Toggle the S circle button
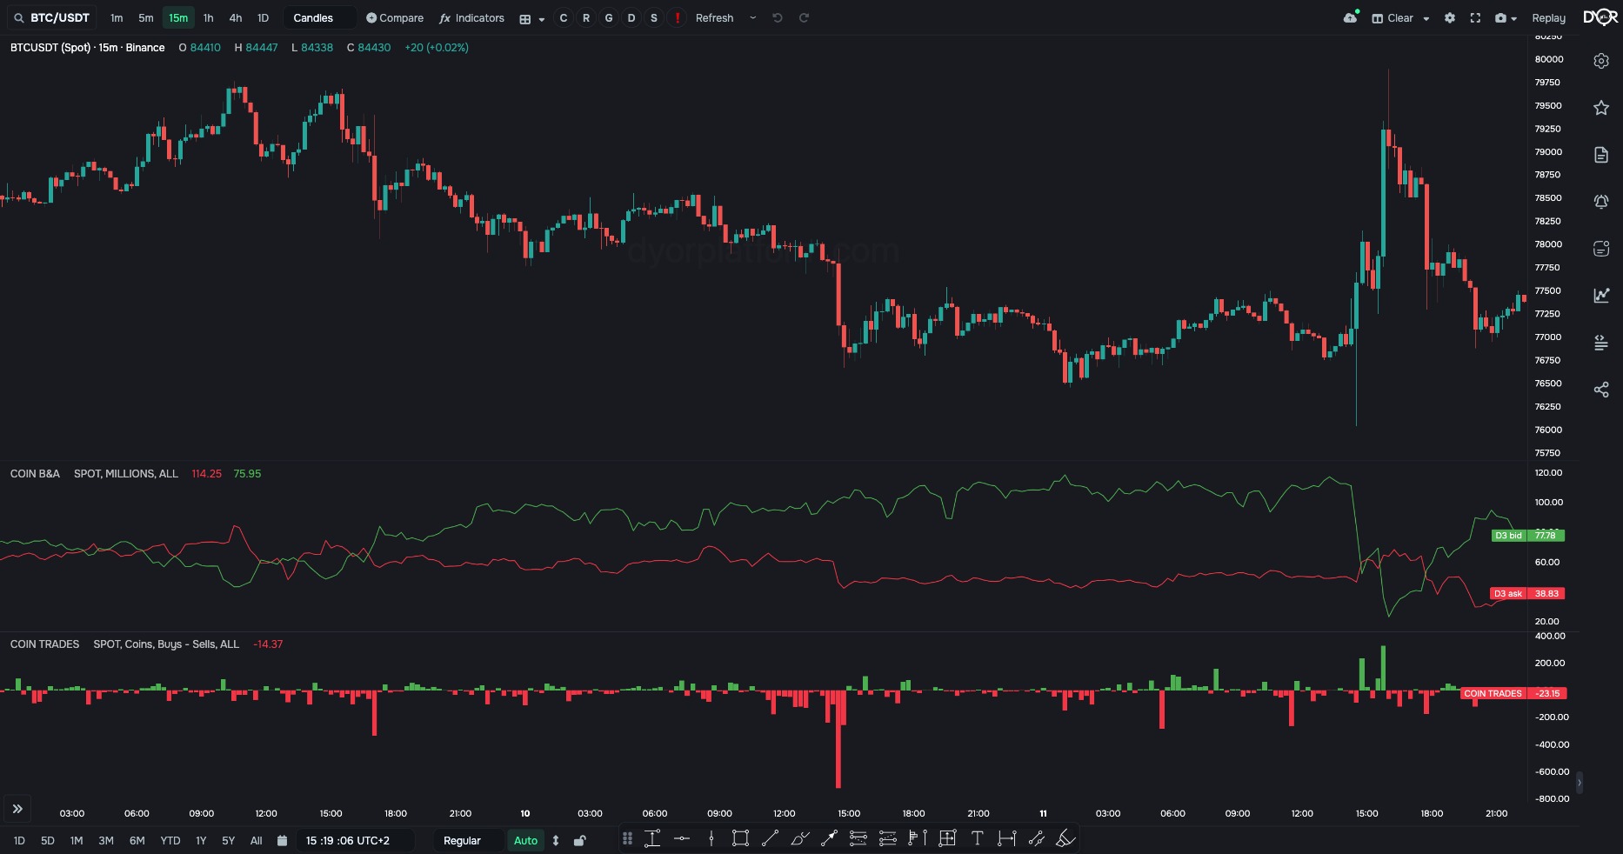 pos(654,17)
